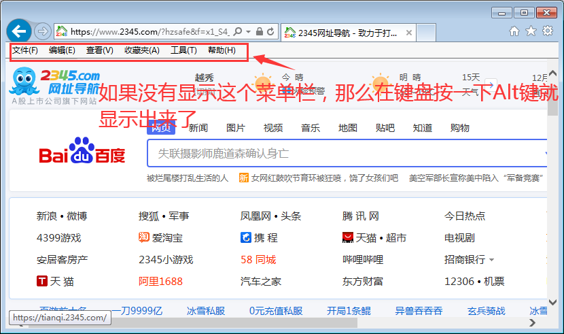564x334 pixels.
Task: Select the 音乐 search tab
Action: click(311, 128)
